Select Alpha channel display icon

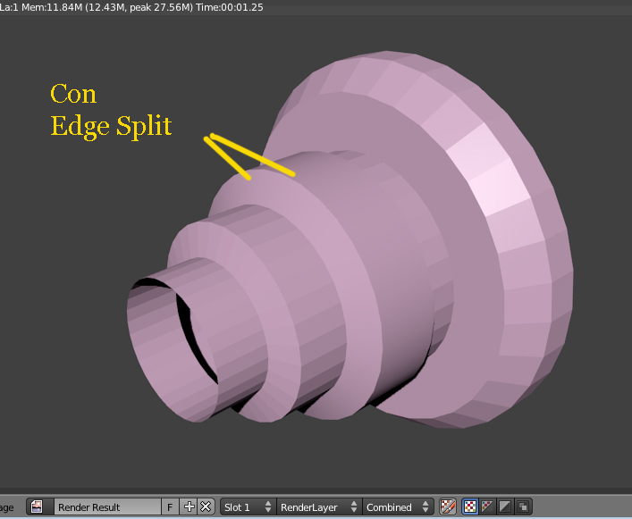[505, 506]
